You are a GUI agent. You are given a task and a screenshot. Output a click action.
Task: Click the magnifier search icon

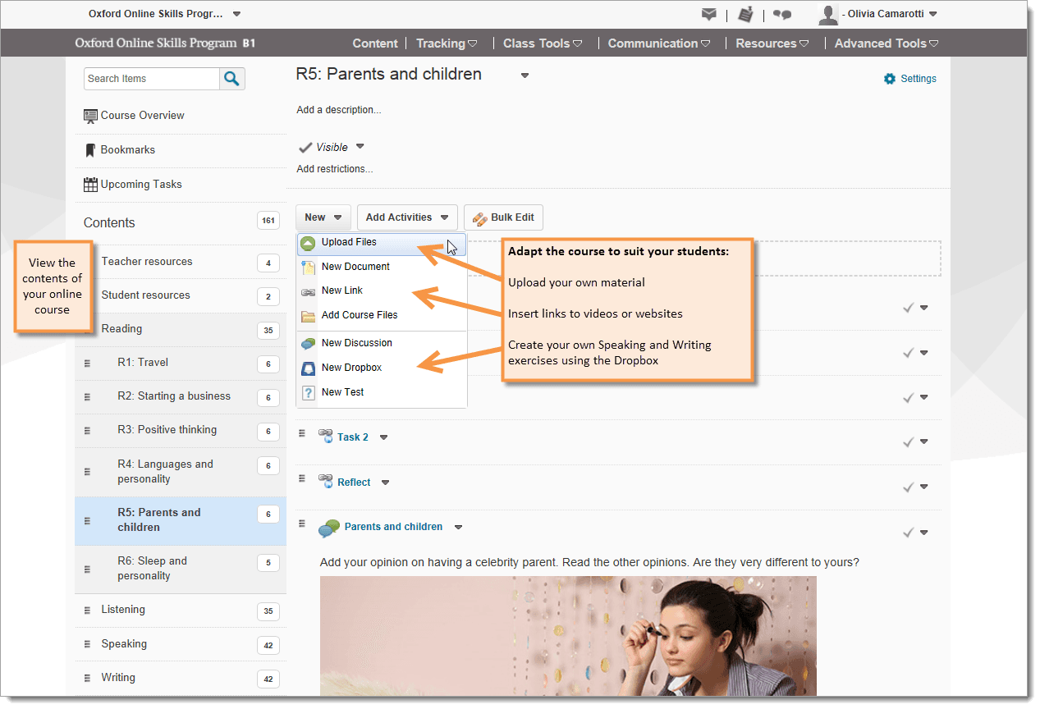pos(231,79)
